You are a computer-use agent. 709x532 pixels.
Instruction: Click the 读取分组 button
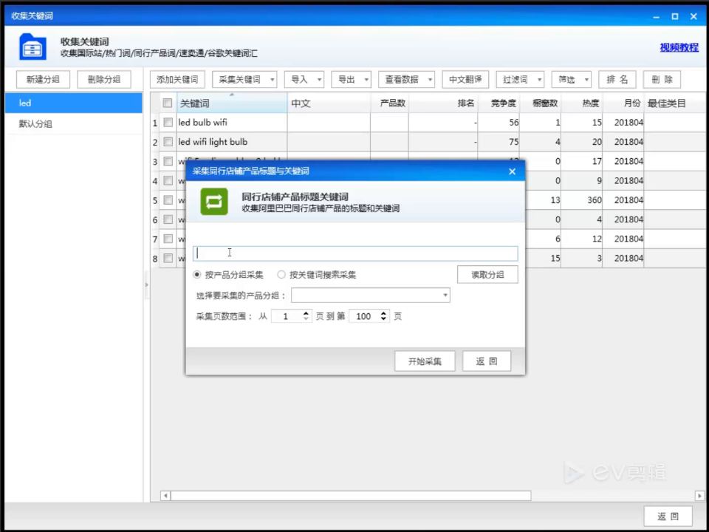coord(487,275)
